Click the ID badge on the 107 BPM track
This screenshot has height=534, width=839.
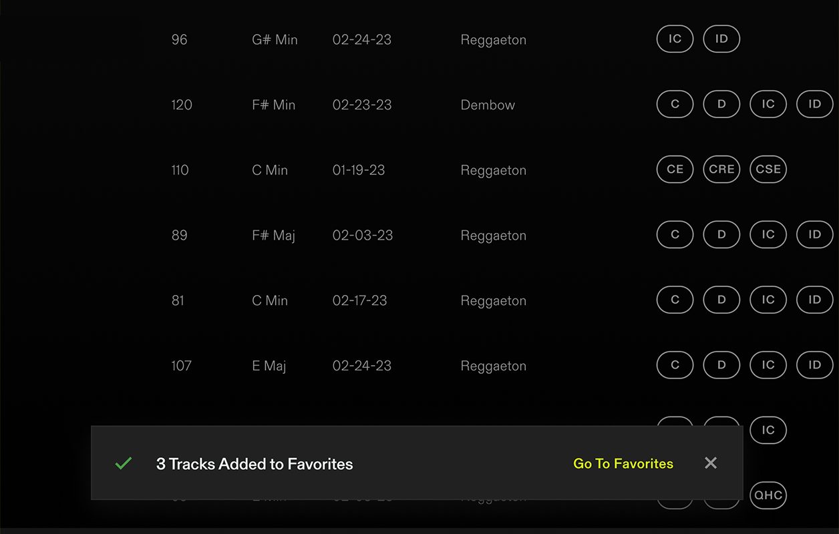coord(814,365)
